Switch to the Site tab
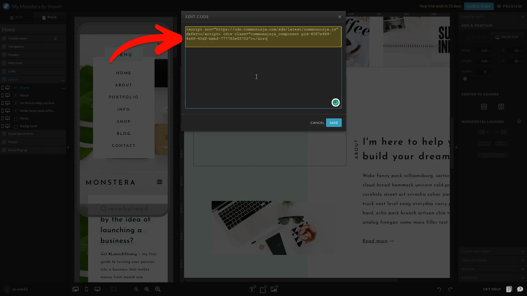This screenshot has width=527, height=296. 16,17
